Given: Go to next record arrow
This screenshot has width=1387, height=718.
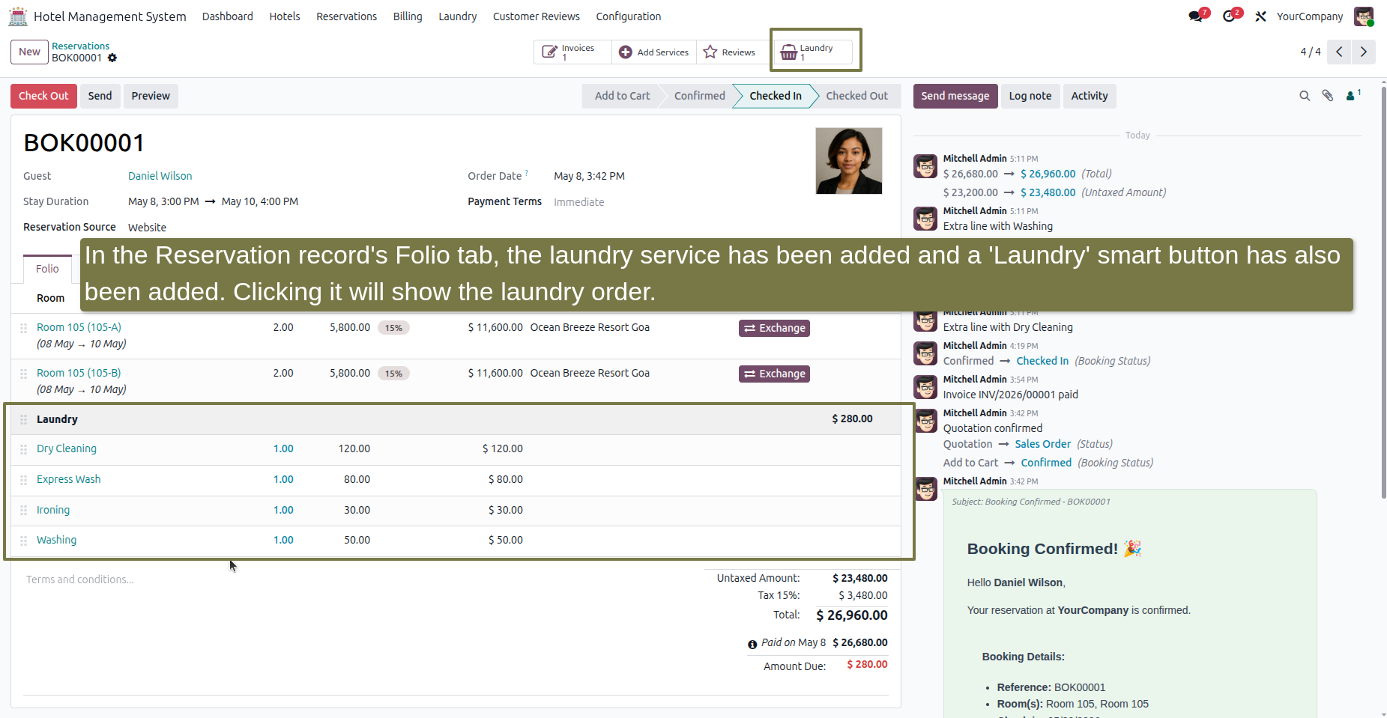Looking at the screenshot, I should (1364, 52).
